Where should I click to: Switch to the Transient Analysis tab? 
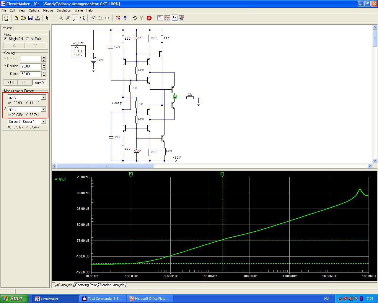[x=112, y=285]
